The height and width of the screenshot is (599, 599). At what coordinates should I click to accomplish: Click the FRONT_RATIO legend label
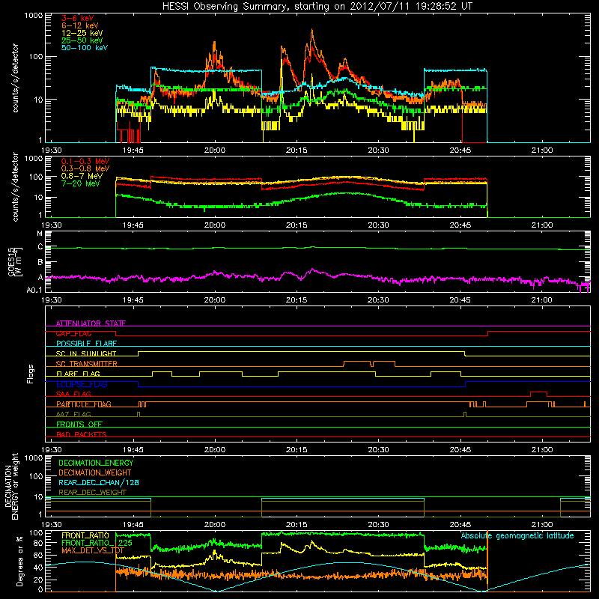(85, 535)
